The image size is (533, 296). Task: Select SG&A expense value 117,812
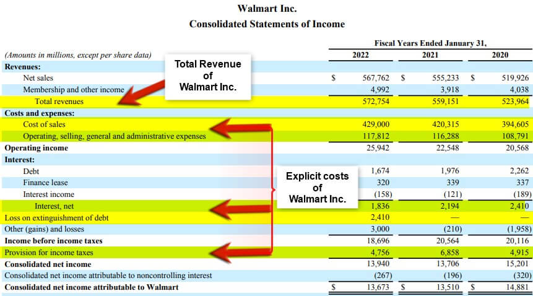coord(376,136)
